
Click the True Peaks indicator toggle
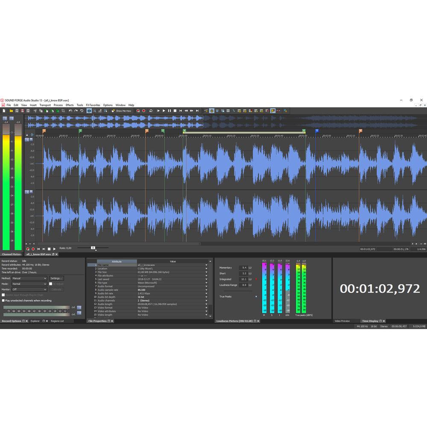click(x=256, y=296)
